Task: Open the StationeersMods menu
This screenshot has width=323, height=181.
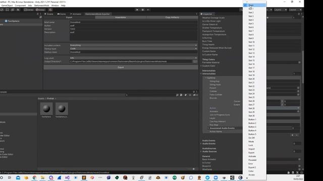Action: point(41,6)
